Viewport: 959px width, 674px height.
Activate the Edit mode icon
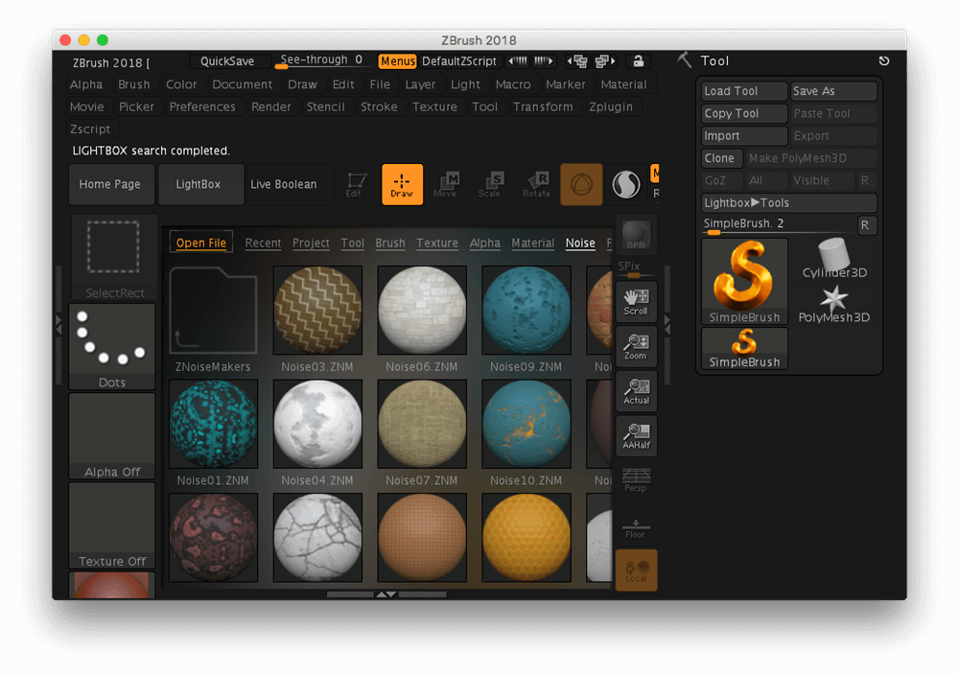pyautogui.click(x=355, y=184)
